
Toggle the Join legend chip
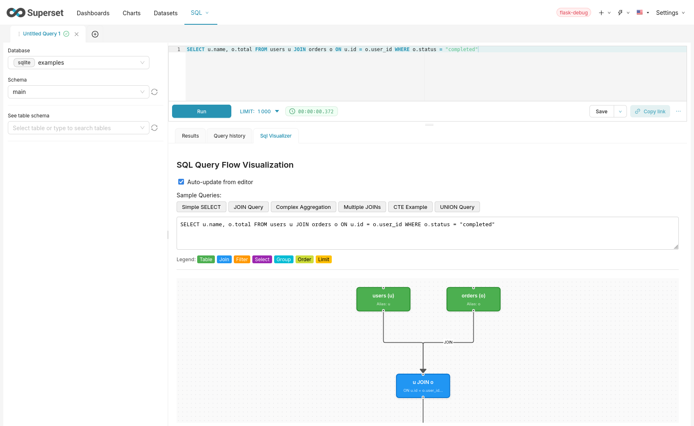pos(224,259)
